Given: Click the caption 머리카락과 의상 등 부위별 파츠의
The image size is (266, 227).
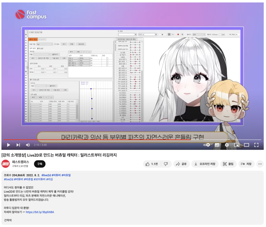Looking at the screenshot, I should (x=103, y=137).
